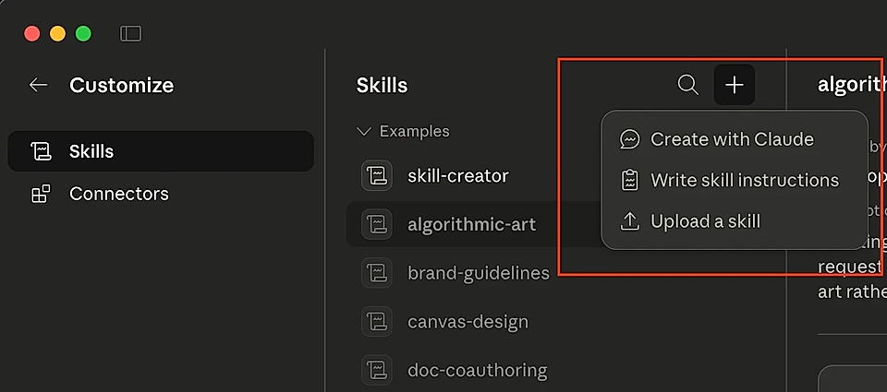This screenshot has height=392, width=887.
Task: Select canvas-design in the list
Action: 468,322
